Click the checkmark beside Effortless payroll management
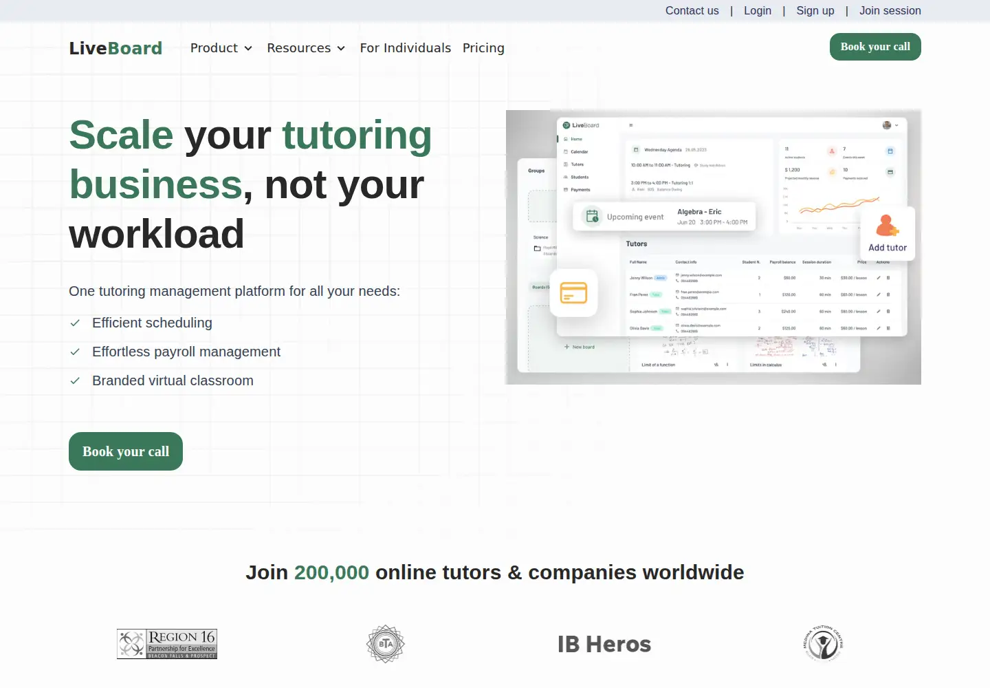 pyautogui.click(x=75, y=352)
